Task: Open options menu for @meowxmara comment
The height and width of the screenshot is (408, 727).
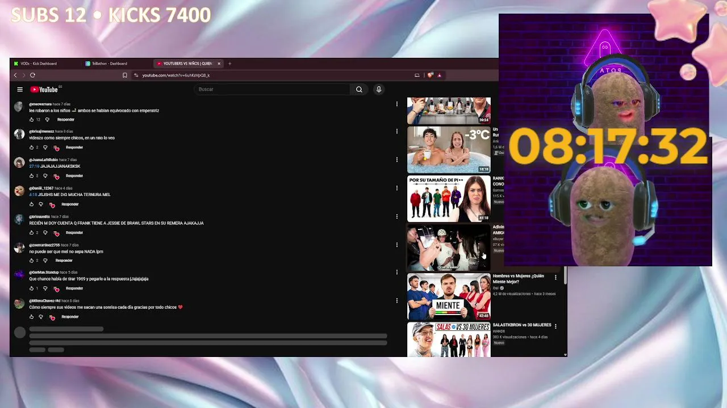Action: coord(396,104)
